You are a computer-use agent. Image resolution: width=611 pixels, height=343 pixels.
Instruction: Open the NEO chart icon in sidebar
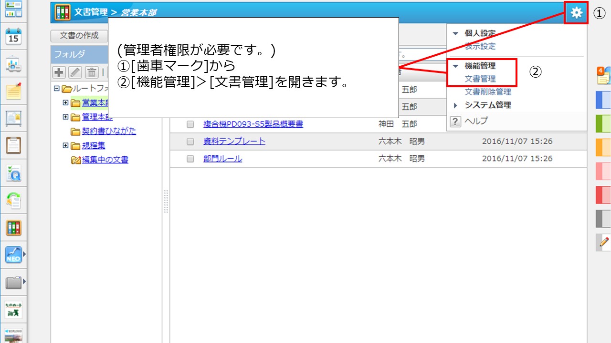point(13,255)
